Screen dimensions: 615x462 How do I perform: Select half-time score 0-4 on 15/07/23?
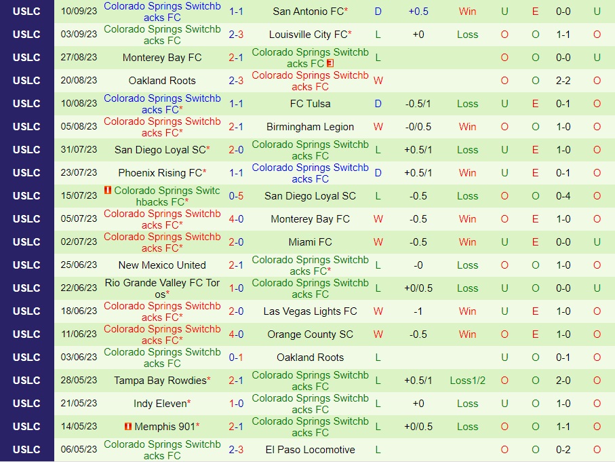pyautogui.click(x=563, y=196)
